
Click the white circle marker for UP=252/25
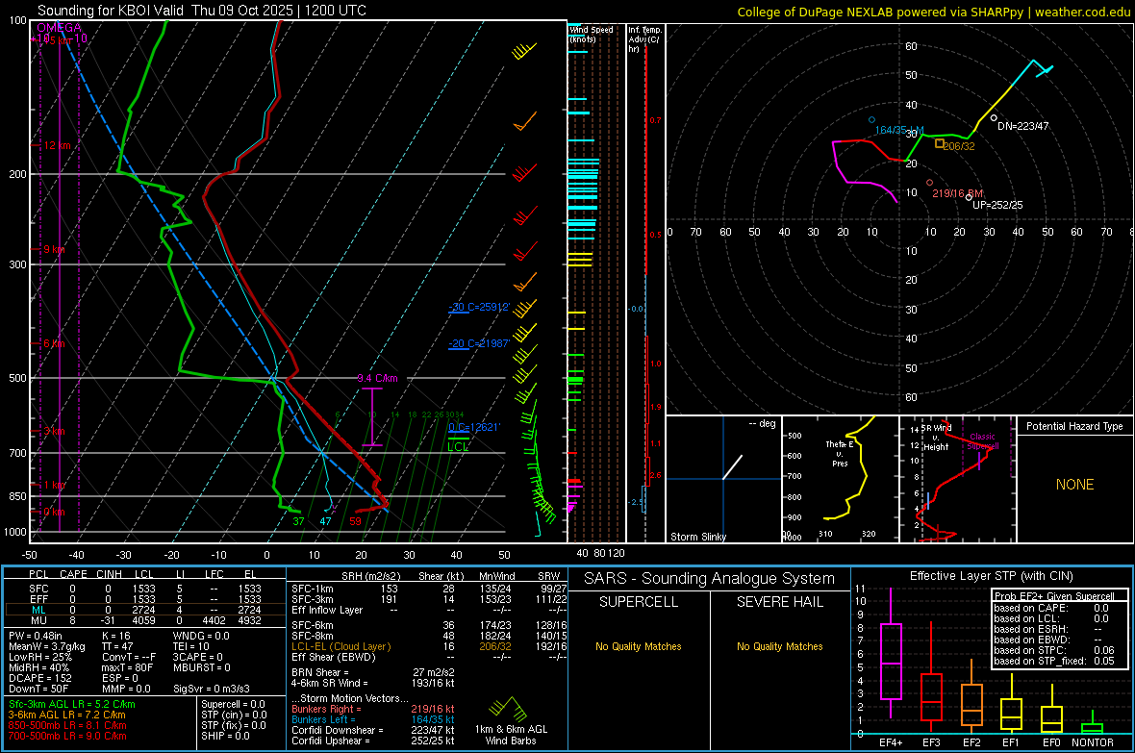click(x=970, y=197)
